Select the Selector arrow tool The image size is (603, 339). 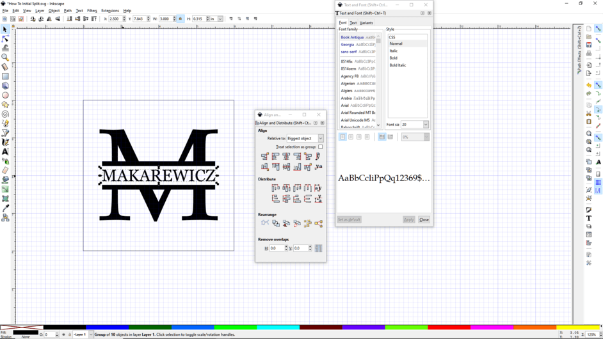[x=5, y=29]
